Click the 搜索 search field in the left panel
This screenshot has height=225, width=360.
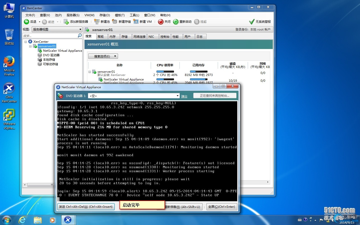click(50, 36)
